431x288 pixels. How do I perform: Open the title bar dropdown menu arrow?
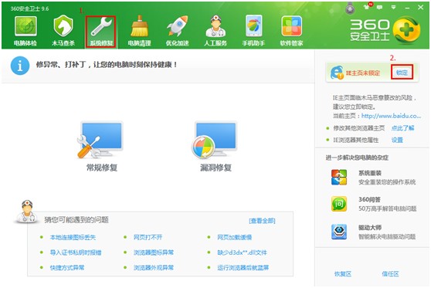393,8
